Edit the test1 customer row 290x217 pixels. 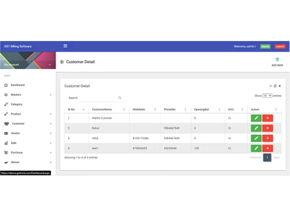[256, 148]
